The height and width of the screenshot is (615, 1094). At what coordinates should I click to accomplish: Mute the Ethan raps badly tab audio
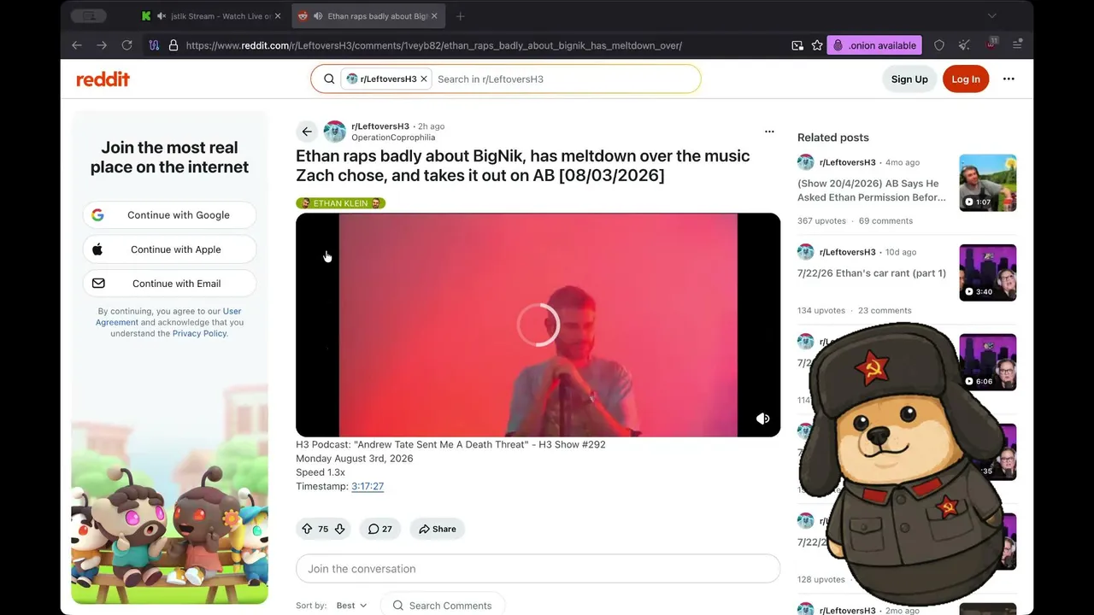pos(318,16)
